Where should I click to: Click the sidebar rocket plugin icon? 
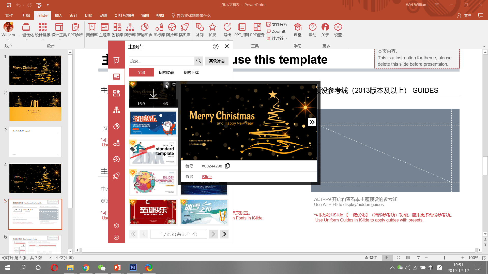click(x=116, y=176)
